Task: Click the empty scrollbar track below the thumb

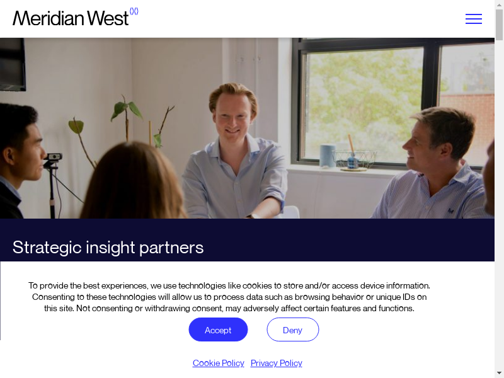Action: coord(499,206)
